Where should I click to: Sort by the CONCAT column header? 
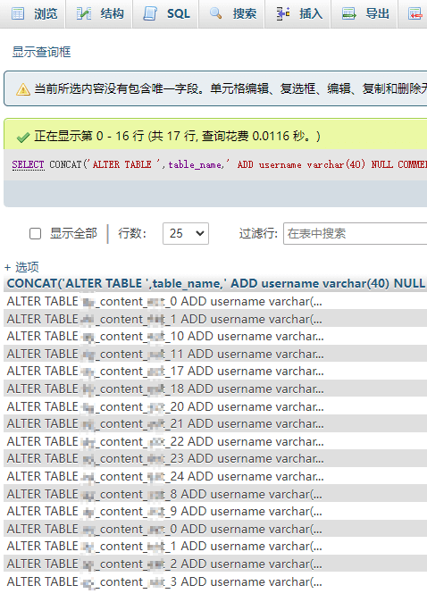[216, 284]
